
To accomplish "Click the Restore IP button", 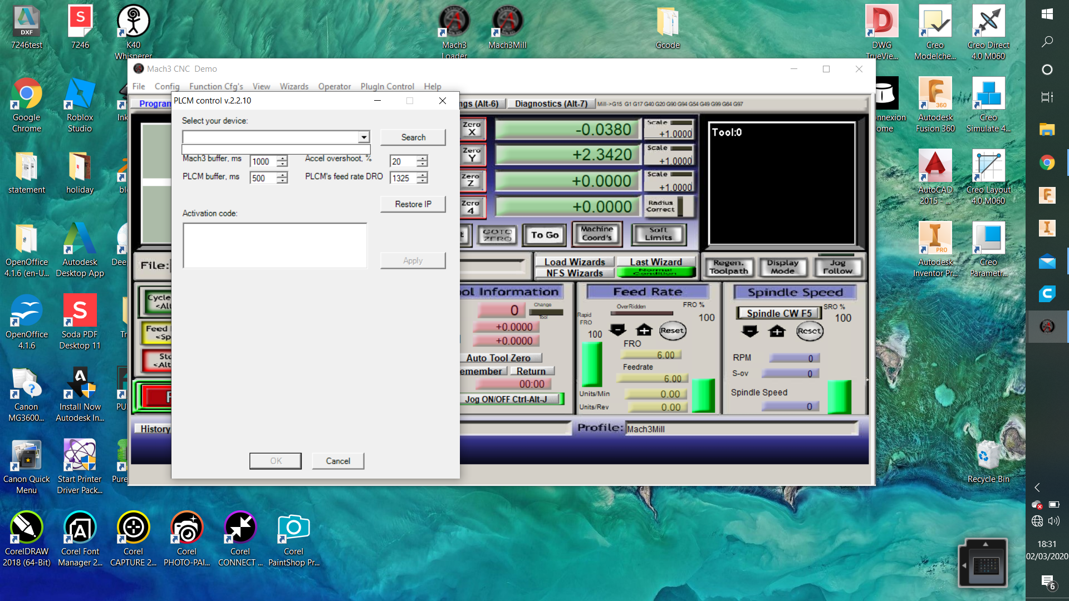I will click(413, 204).
